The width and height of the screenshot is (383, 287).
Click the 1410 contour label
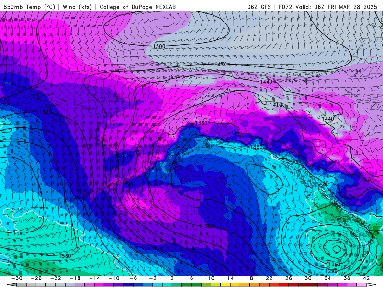tap(276, 105)
